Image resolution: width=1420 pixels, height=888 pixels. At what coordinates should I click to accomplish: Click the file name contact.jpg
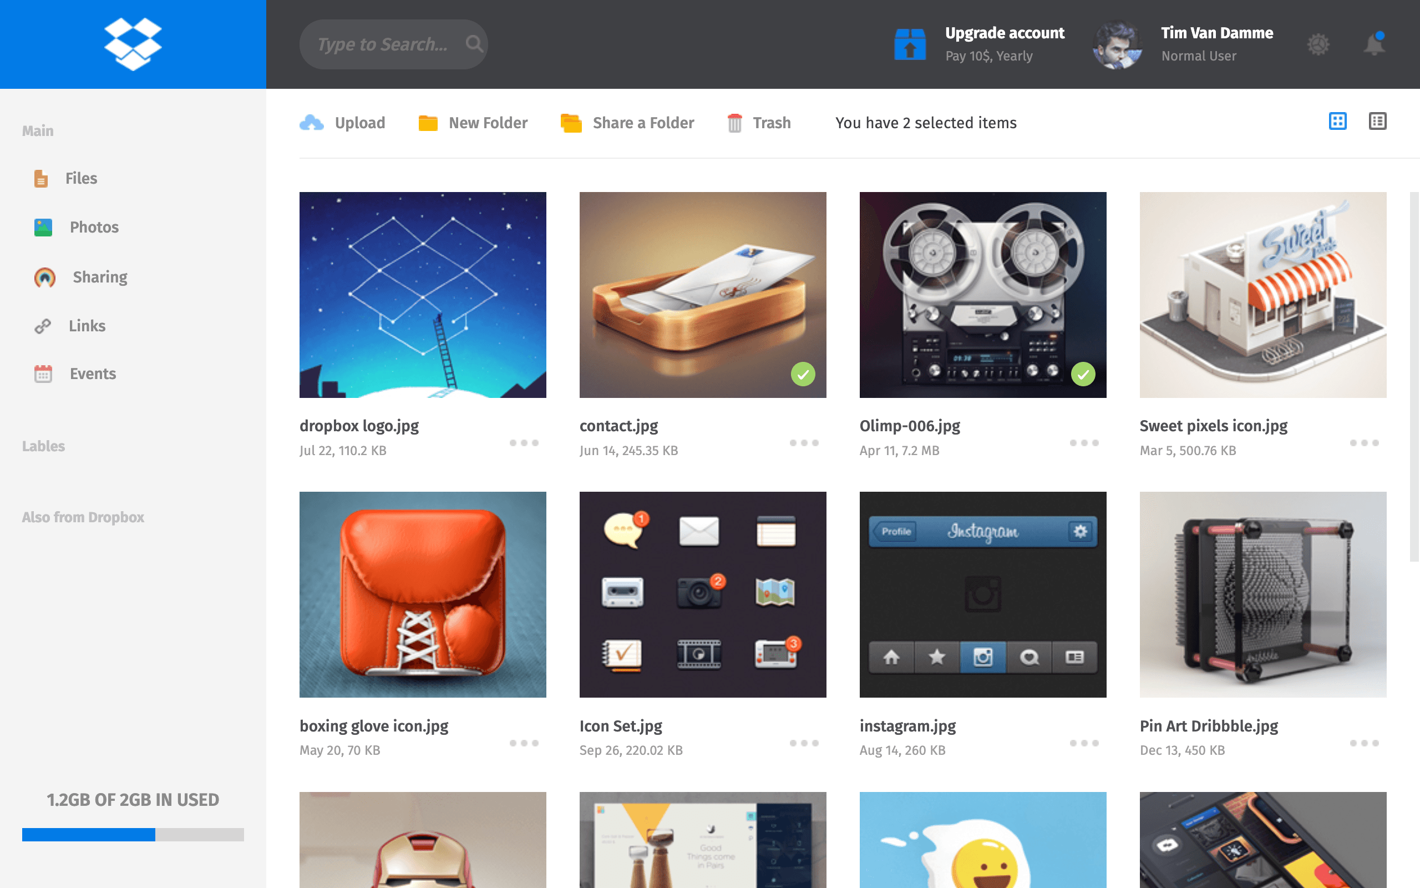[x=618, y=426]
